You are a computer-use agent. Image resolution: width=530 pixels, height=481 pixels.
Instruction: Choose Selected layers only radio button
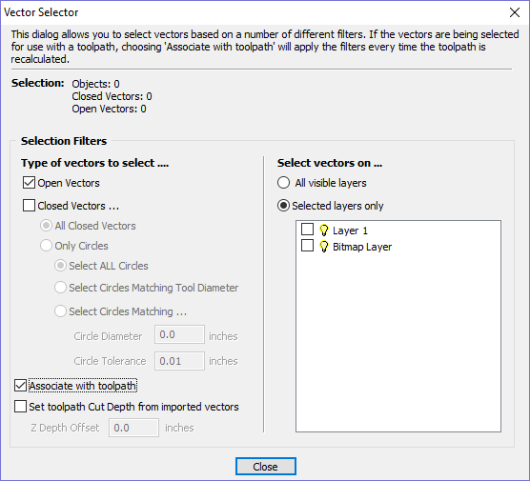coord(283,206)
